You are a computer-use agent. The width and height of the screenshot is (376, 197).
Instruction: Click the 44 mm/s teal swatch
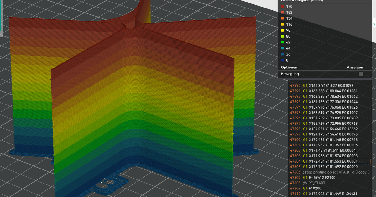pyautogui.click(x=282, y=48)
